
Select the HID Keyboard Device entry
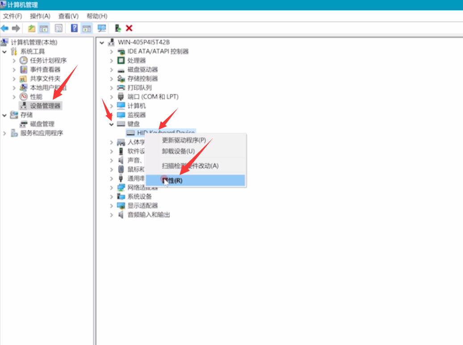click(x=166, y=132)
